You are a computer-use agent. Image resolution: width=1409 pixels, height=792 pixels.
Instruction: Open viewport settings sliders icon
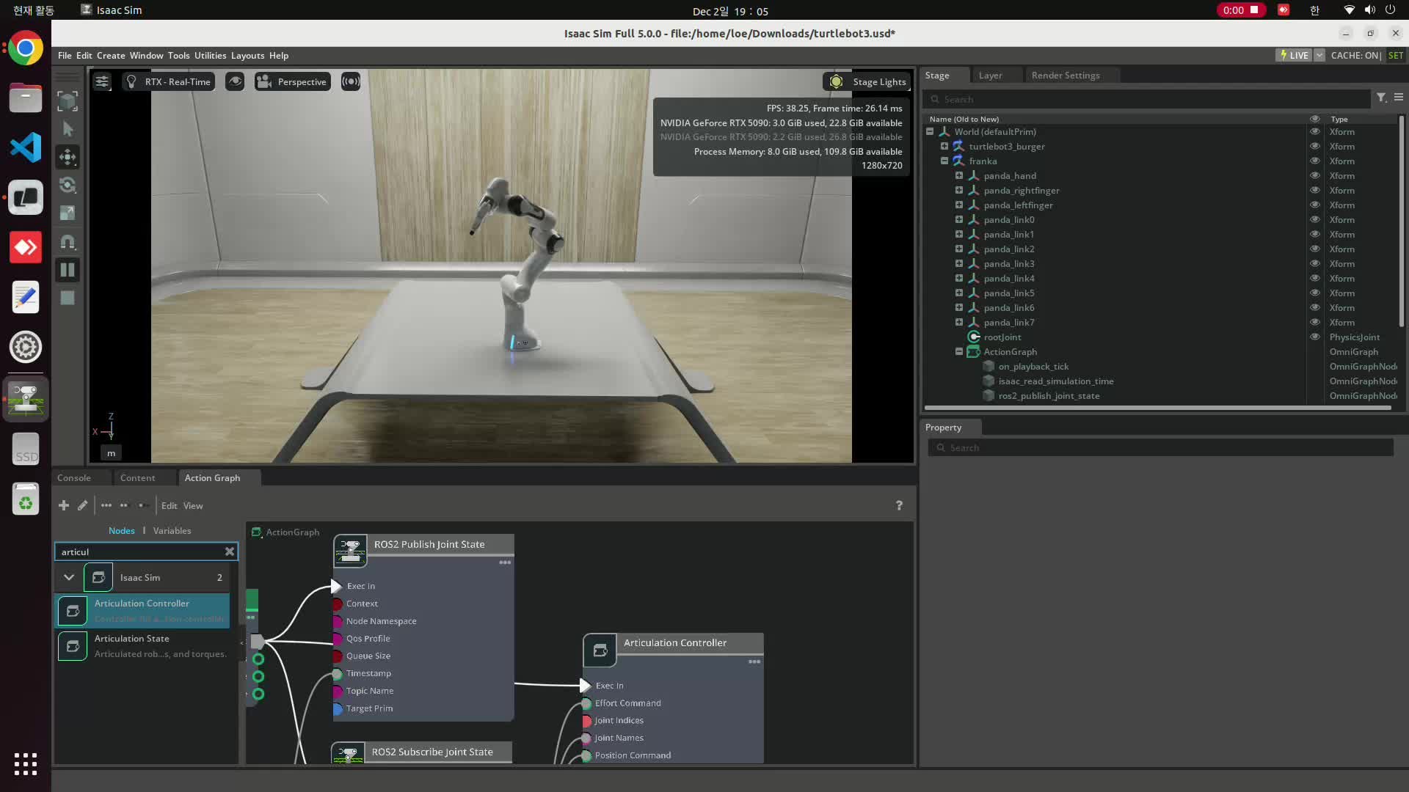click(x=102, y=81)
